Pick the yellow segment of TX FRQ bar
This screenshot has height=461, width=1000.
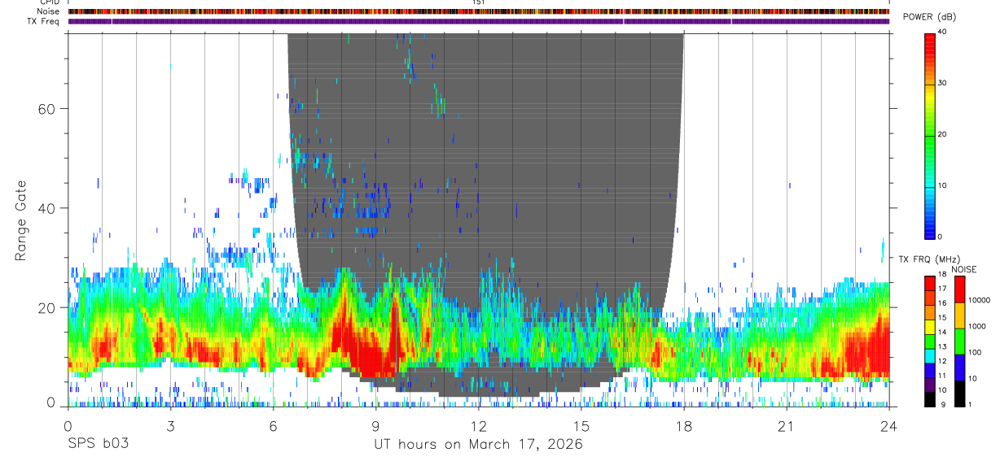pyautogui.click(x=930, y=327)
